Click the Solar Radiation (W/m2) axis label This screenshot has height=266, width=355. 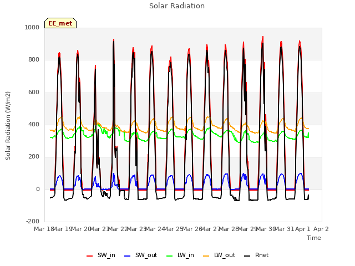8,126
